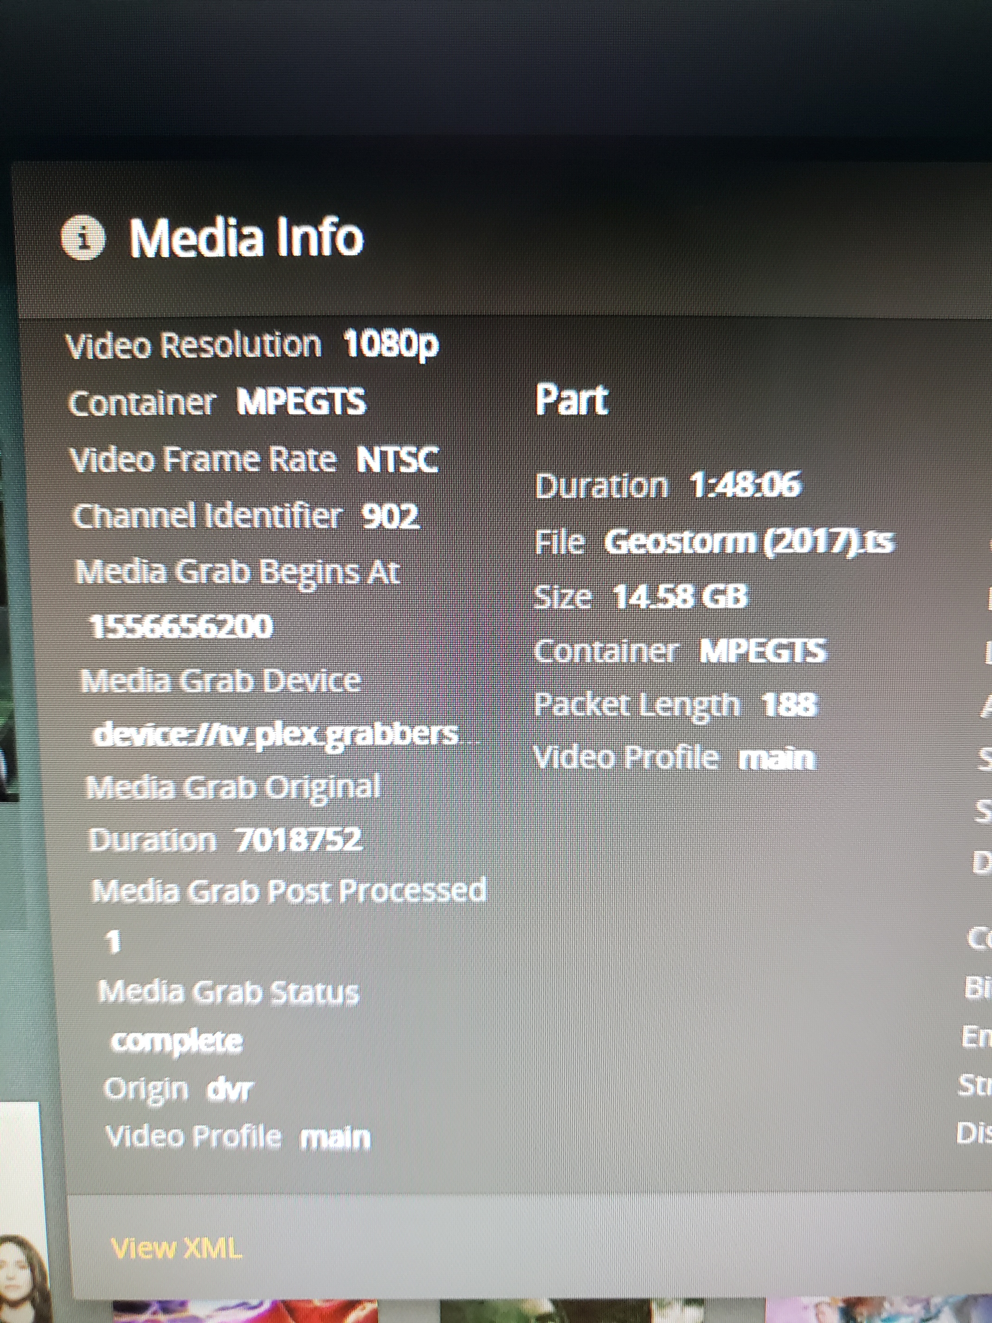Click the Media Grab Status complete value
Screen dimensions: 992x1323
(x=177, y=1041)
